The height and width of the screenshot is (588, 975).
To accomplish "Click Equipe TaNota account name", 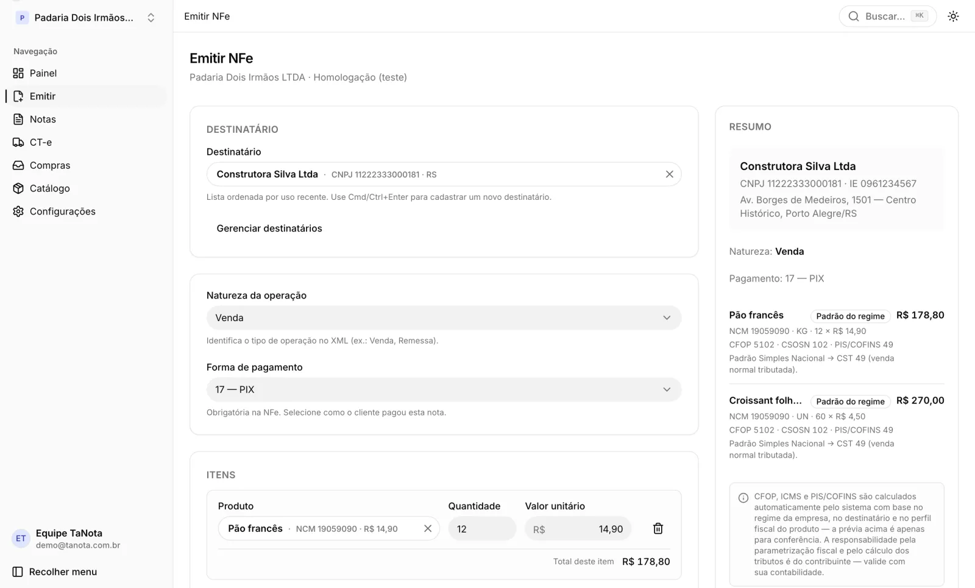I will click(x=69, y=533).
